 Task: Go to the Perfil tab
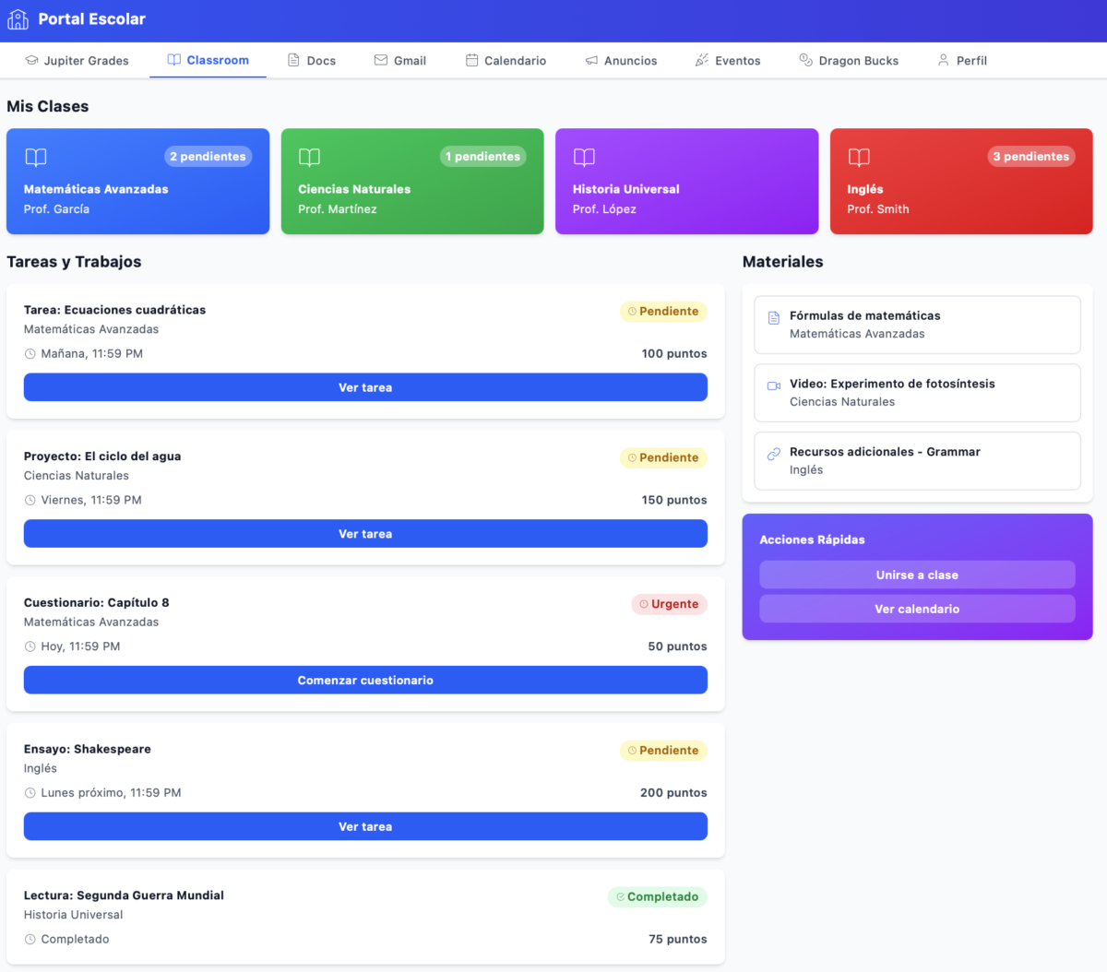tap(962, 60)
